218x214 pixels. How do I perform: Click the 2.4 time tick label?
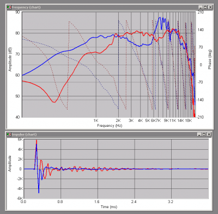pyautogui.click(x=134, y=201)
